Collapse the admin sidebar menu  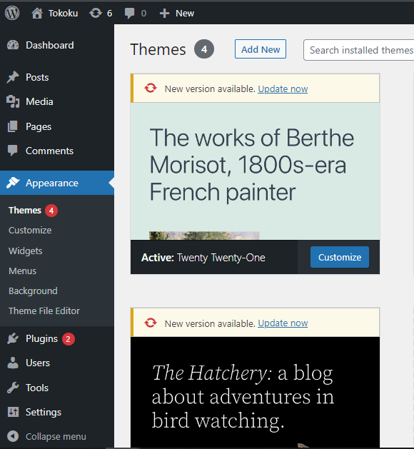pyautogui.click(x=46, y=436)
